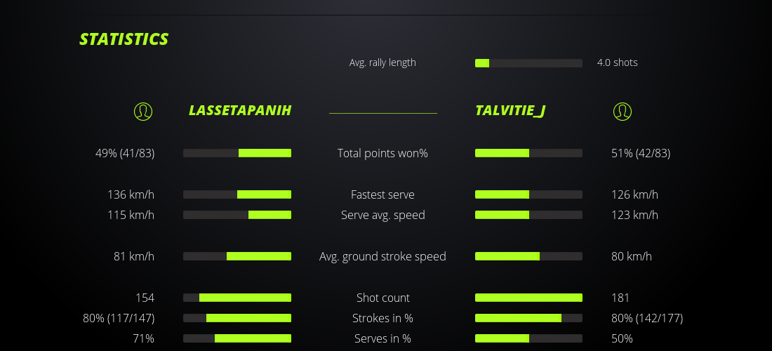Click TALVITIE_J's Serve avg. speed bar
The height and width of the screenshot is (351, 772).
[528, 215]
